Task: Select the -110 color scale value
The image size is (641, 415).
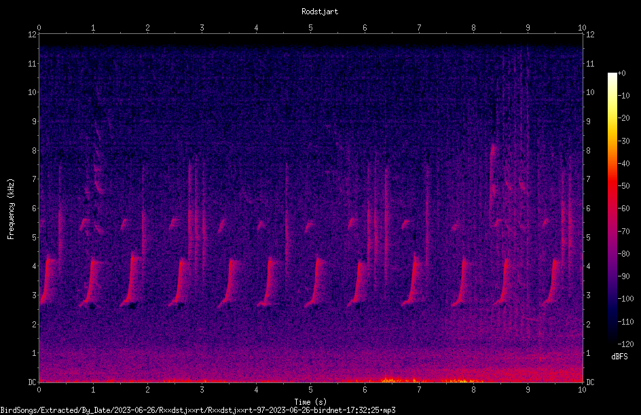Action: pos(625,322)
